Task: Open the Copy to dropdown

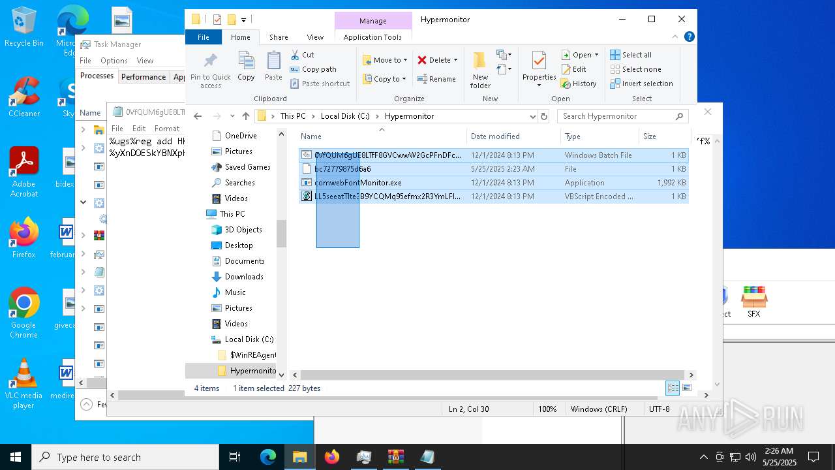Action: [384, 79]
